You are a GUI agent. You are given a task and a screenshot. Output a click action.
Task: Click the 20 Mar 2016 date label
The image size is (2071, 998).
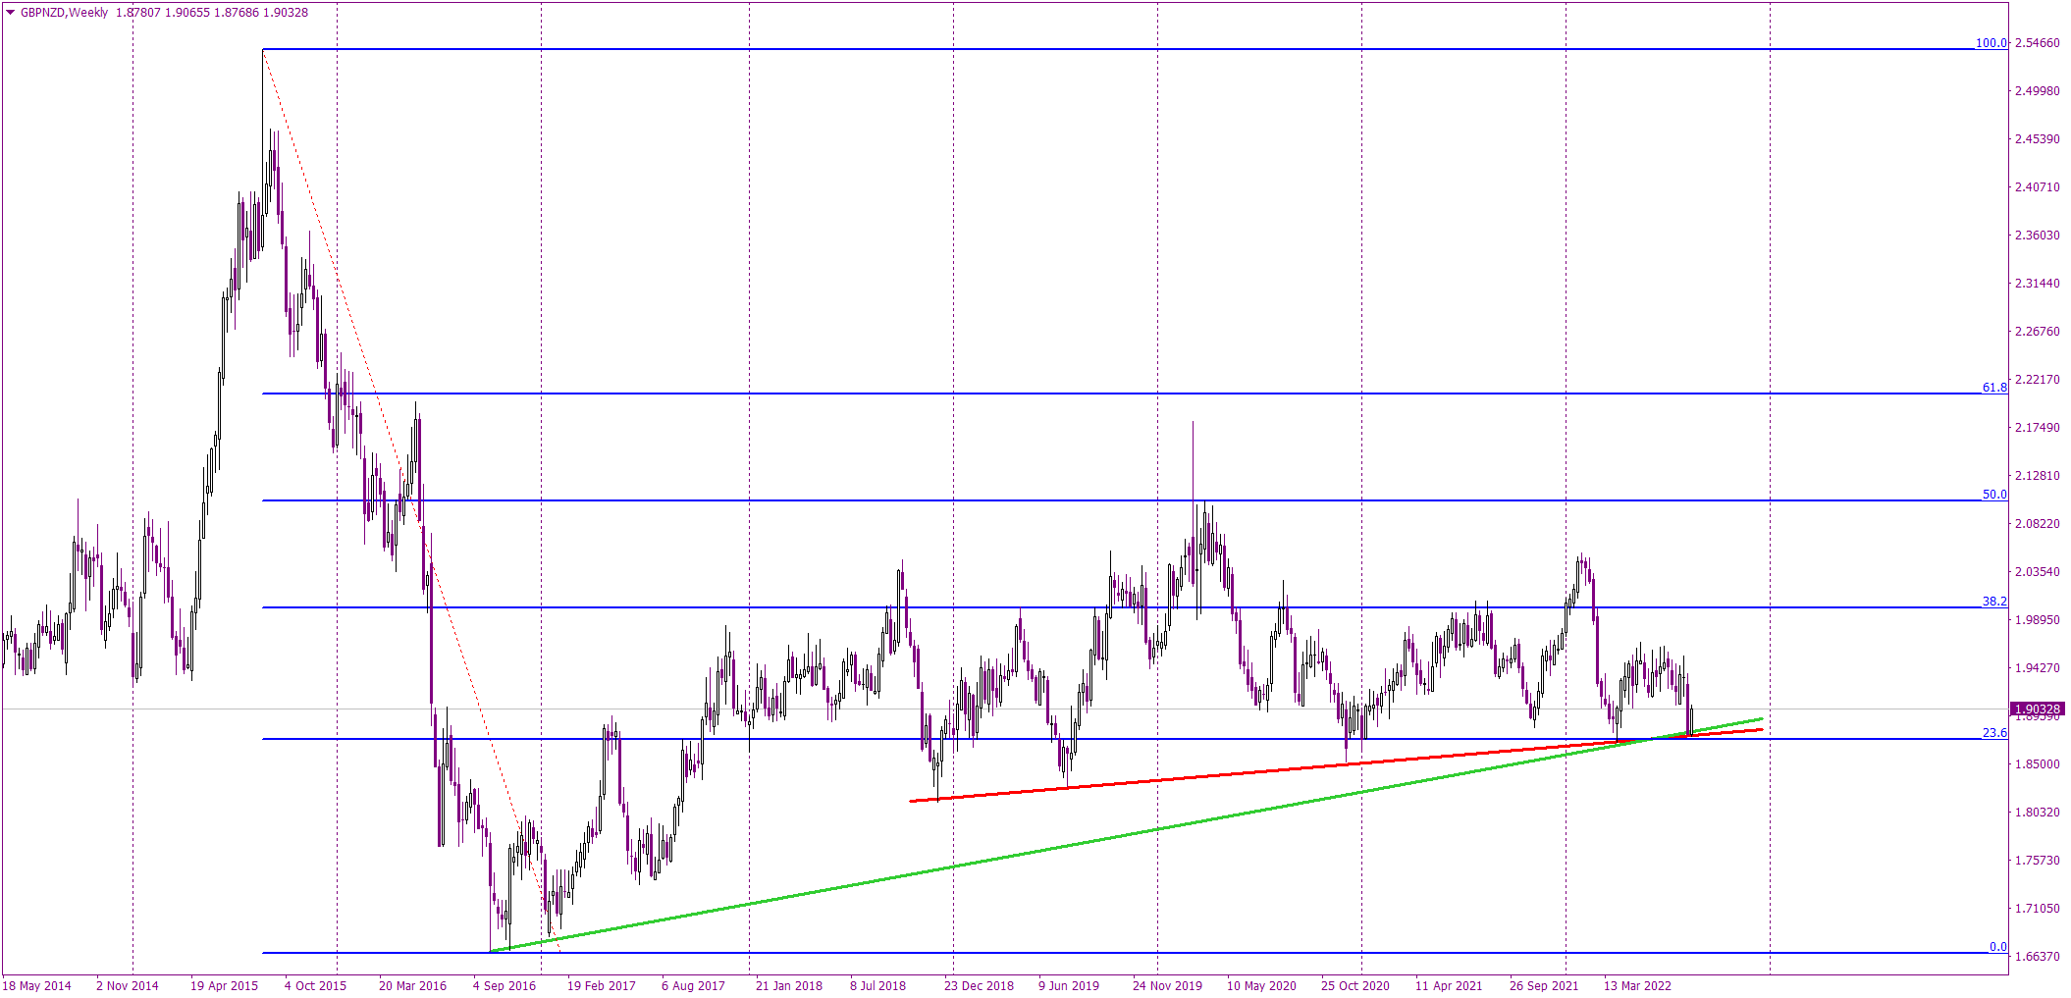coord(412,986)
